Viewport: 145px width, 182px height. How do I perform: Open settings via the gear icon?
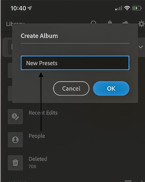142,24
